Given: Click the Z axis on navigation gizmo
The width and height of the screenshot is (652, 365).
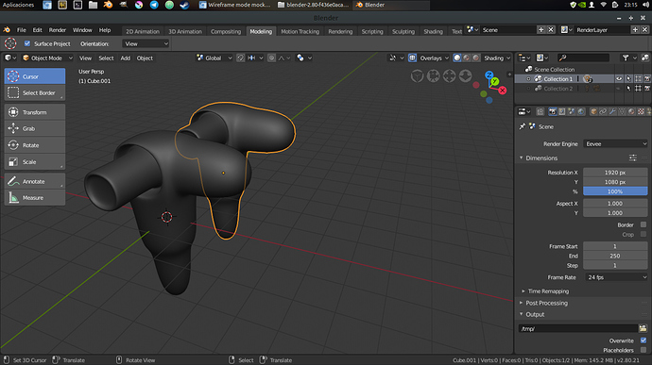Looking at the screenshot, I should point(489,75).
